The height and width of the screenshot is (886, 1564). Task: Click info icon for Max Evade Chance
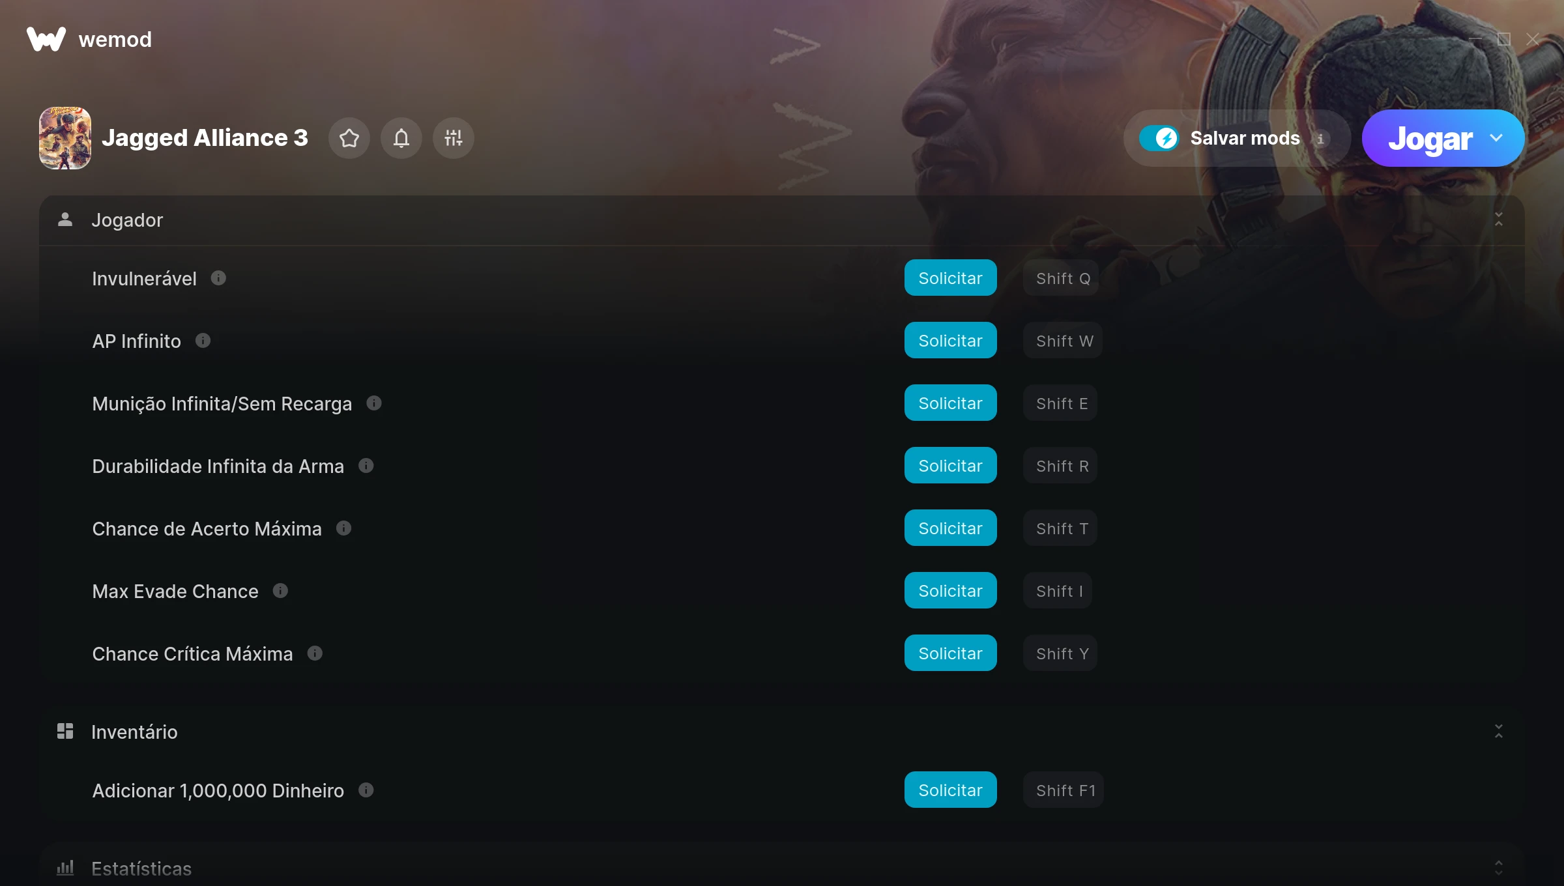click(x=280, y=591)
